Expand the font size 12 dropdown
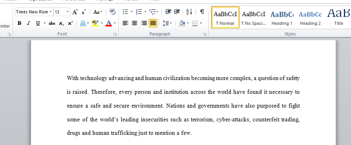The height and width of the screenshot is (145, 351). click(67, 12)
